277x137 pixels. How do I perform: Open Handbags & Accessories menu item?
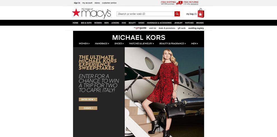159,23
